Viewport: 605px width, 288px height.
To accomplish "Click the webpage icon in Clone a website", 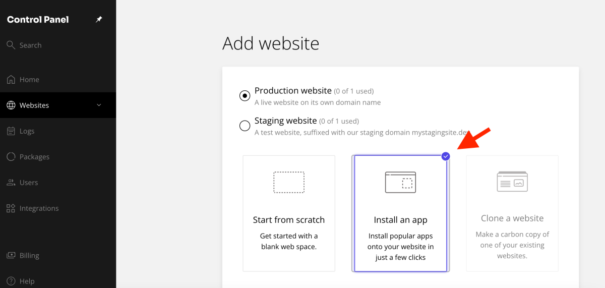I will coord(512,181).
